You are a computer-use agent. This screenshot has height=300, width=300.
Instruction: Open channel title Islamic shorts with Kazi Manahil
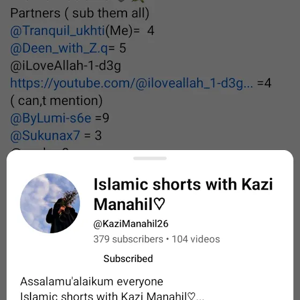tap(183, 194)
